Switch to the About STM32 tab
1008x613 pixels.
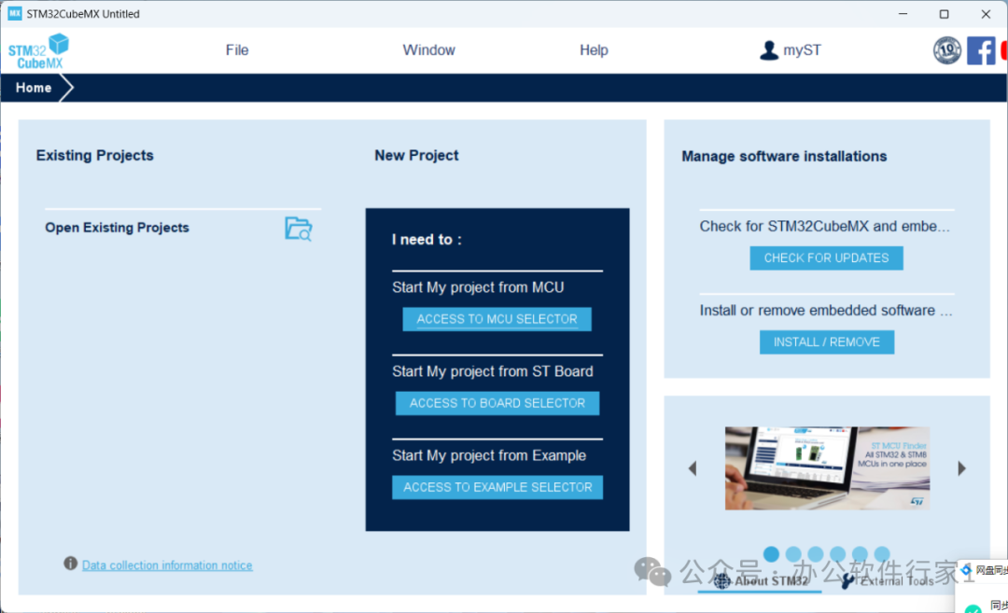point(761,581)
